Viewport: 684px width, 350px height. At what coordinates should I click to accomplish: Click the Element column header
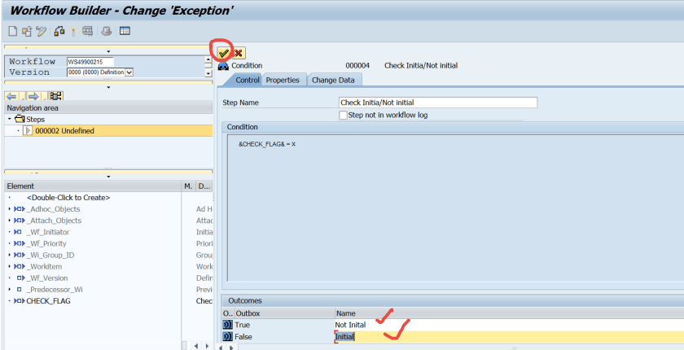pyautogui.click(x=93, y=186)
